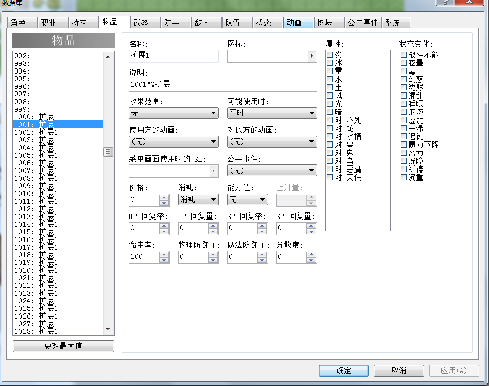Select empty item row 995:
This screenshot has height=386, width=489.
(58, 79)
